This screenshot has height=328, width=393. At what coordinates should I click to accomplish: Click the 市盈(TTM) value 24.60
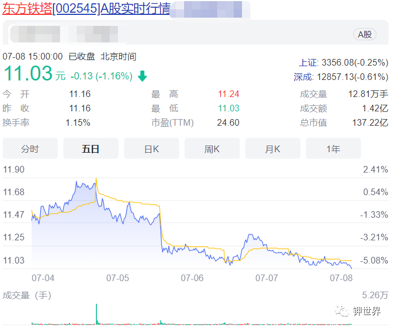point(228,122)
